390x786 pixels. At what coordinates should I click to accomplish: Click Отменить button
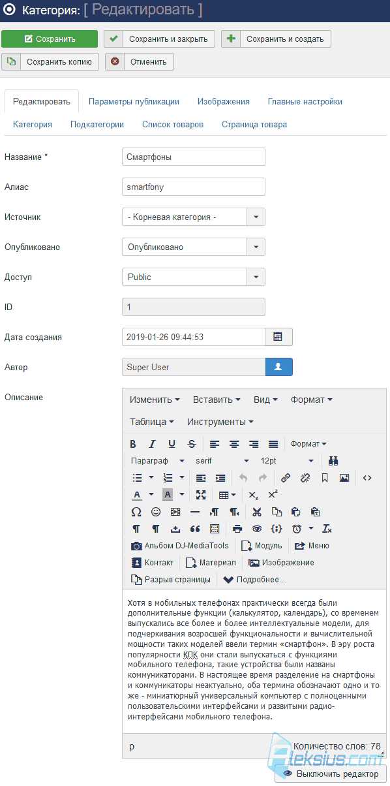(x=140, y=61)
